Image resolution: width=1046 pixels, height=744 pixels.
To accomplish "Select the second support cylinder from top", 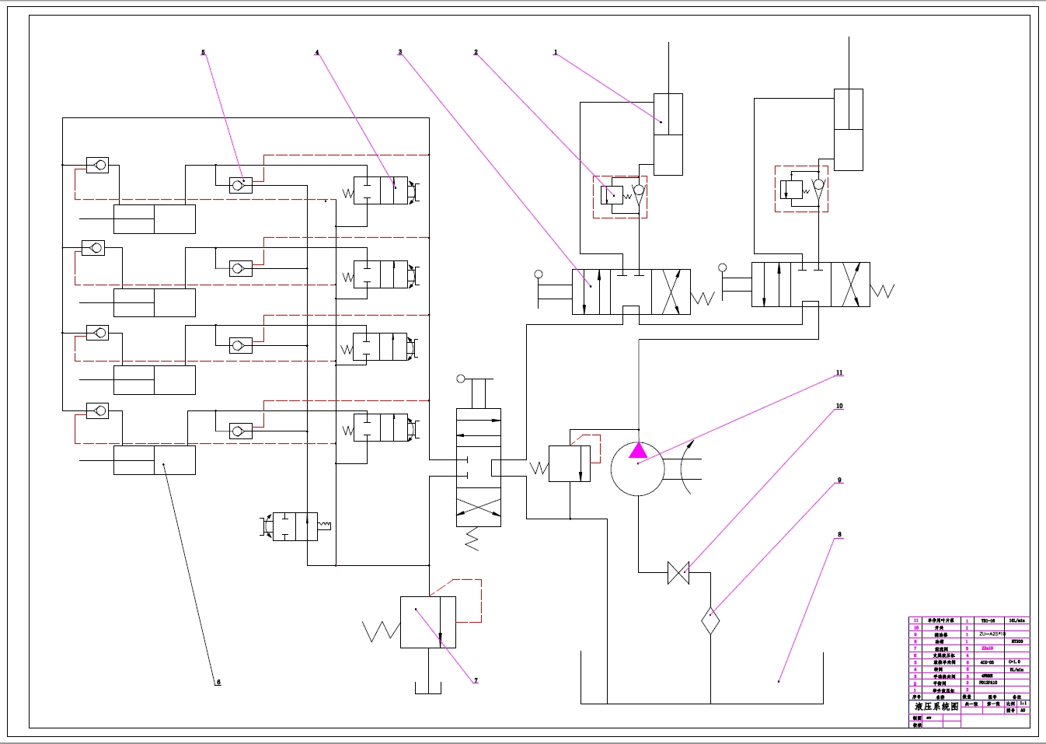I will point(155,302).
